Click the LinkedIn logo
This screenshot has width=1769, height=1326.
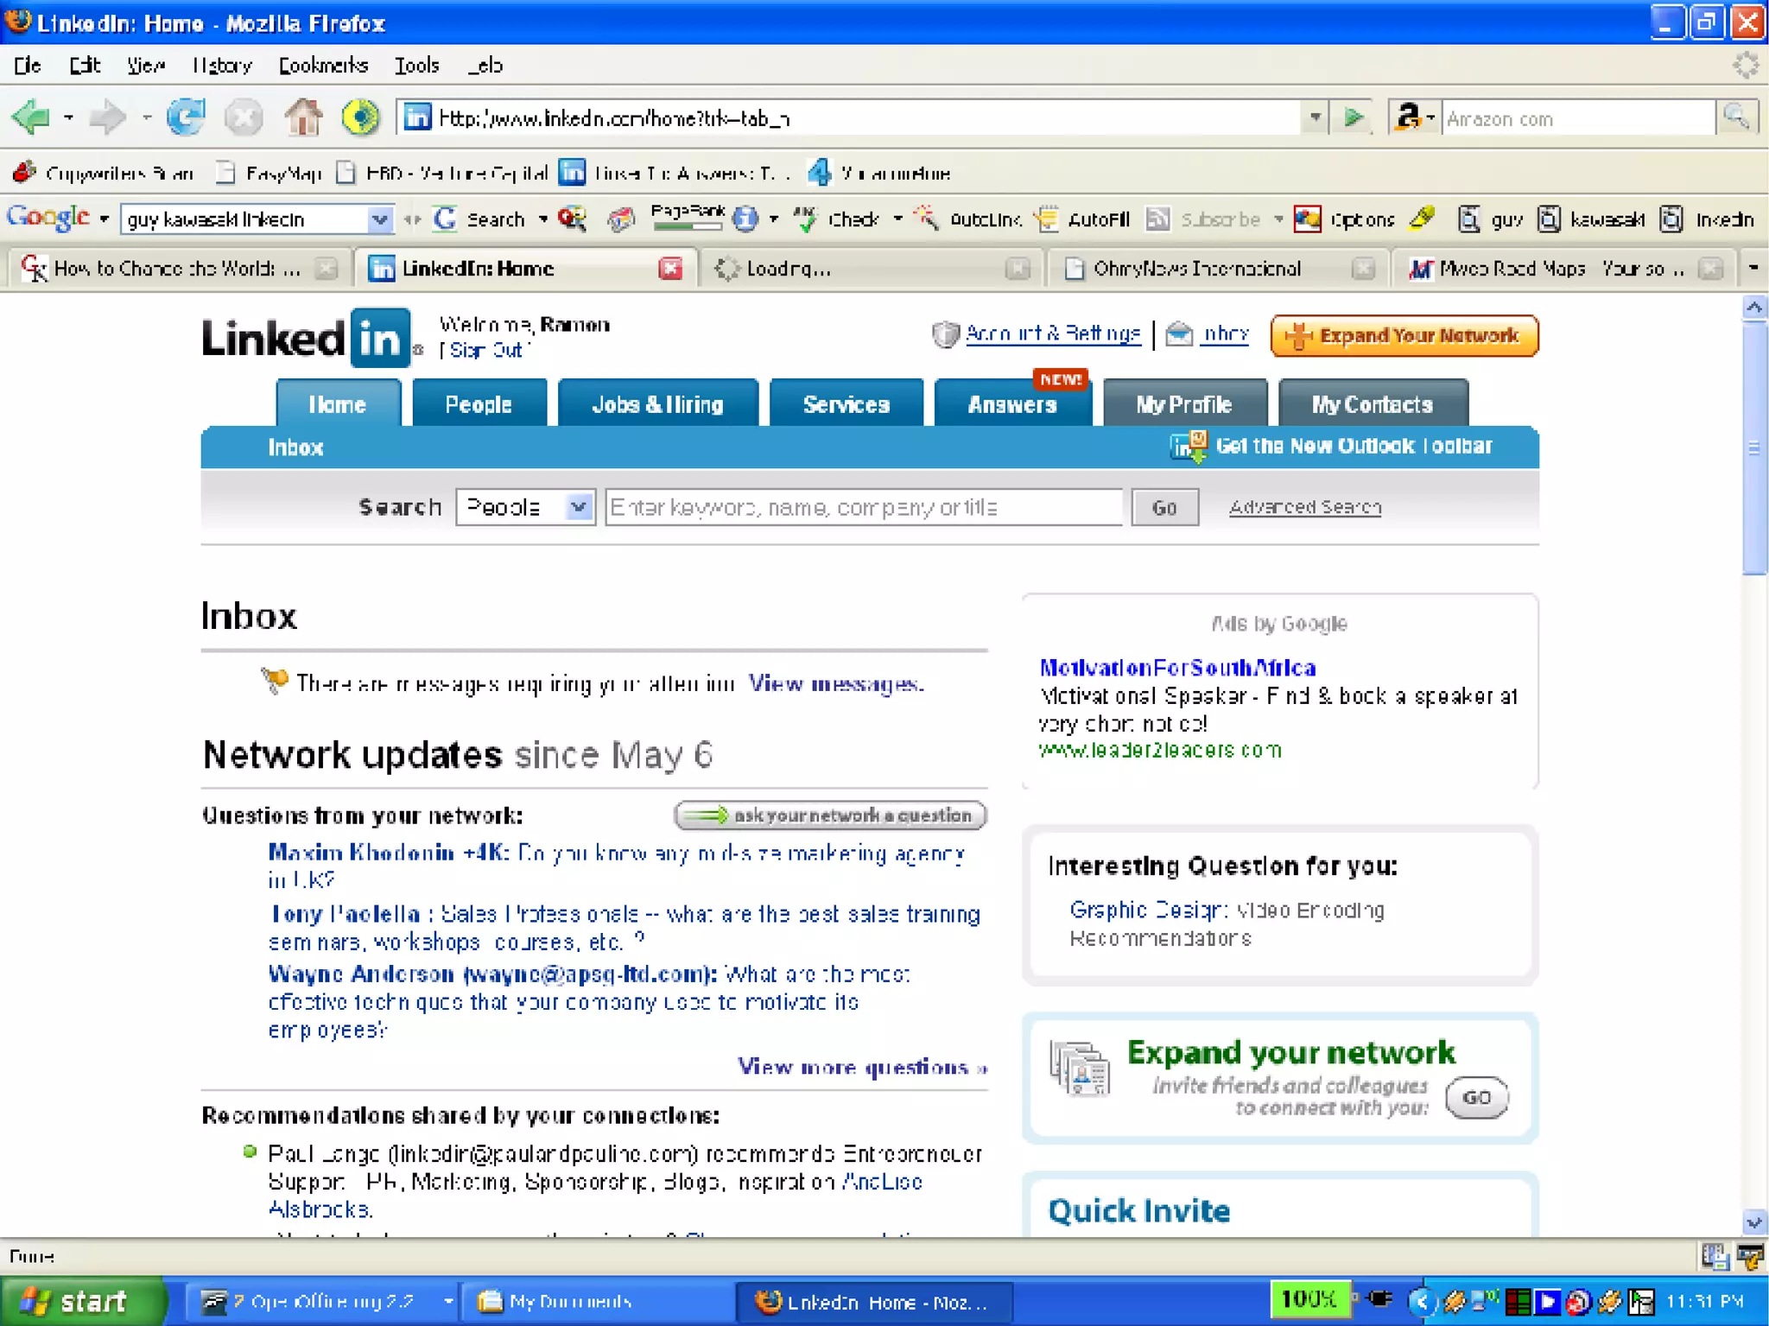[306, 338]
